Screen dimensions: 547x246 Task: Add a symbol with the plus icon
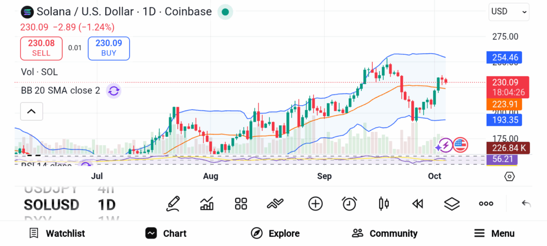(x=315, y=203)
